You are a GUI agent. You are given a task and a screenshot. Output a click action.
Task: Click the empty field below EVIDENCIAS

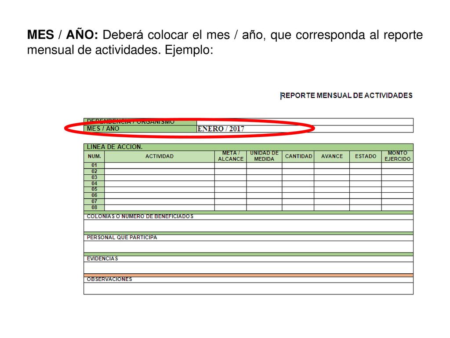point(249,268)
